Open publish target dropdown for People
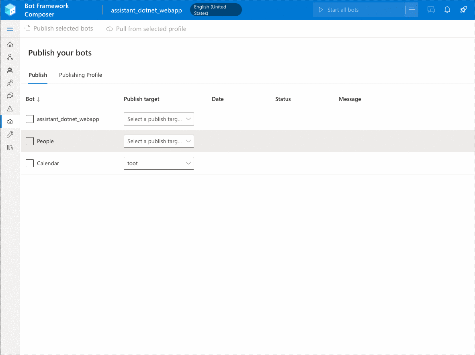 [159, 141]
